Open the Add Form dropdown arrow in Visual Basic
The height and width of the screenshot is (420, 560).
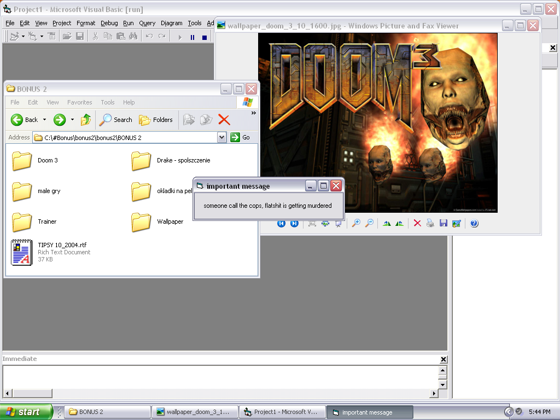[x=42, y=36]
